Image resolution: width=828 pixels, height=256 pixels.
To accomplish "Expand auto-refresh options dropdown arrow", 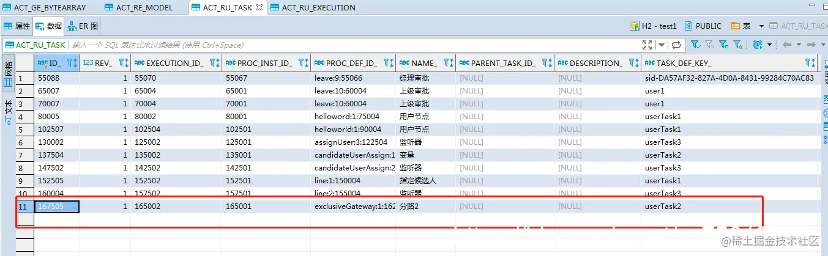I will pyautogui.click(x=769, y=45).
